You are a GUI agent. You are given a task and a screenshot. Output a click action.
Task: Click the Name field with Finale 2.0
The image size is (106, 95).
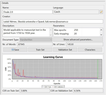pos(28,12)
